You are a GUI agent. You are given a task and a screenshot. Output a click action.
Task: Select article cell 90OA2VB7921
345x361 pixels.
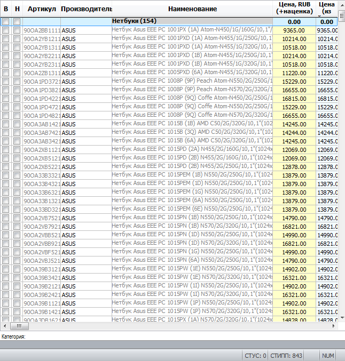point(42,227)
